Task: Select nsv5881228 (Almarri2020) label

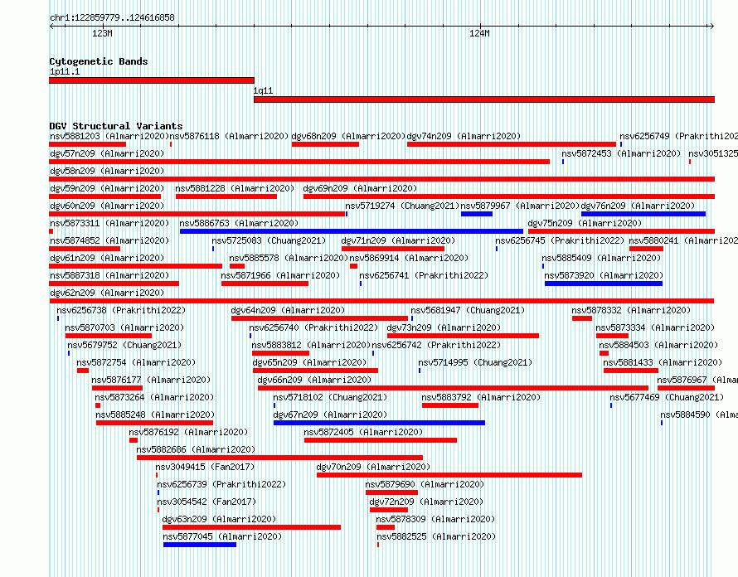Action: coord(235,188)
